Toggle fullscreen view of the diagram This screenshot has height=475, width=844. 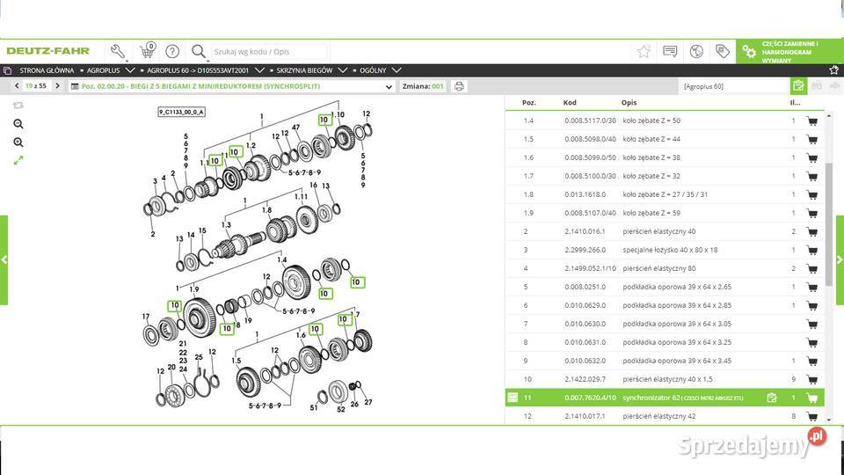tap(18, 160)
